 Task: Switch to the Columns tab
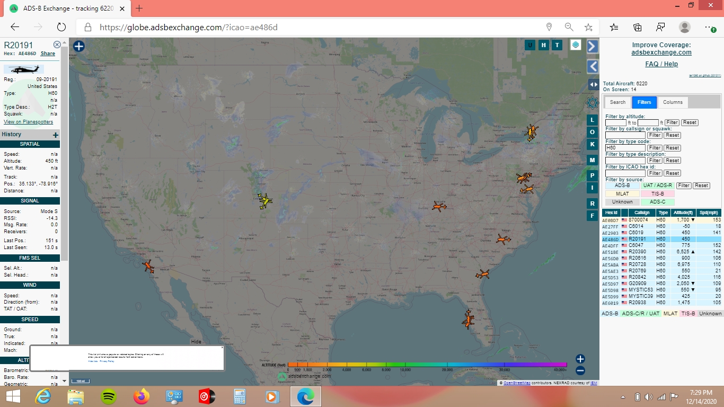(x=673, y=102)
